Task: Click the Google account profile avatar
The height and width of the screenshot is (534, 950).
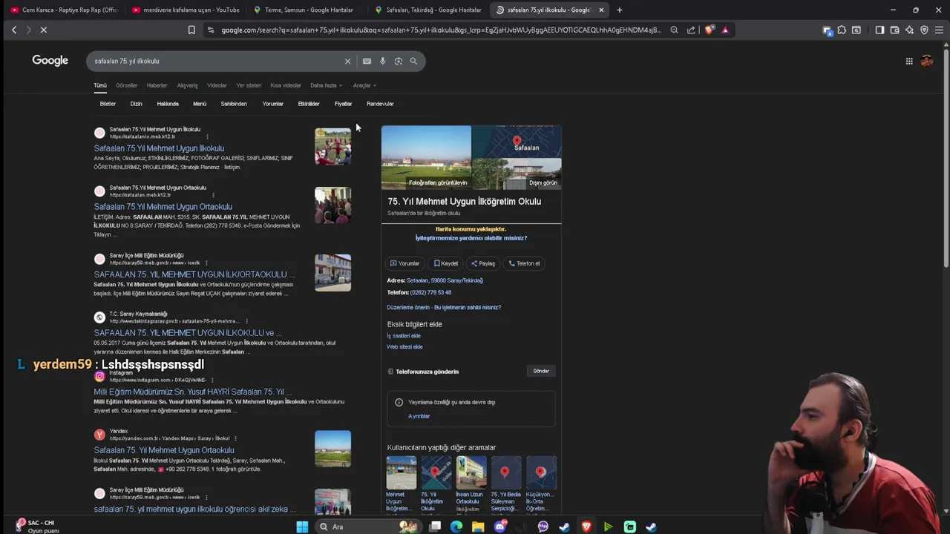Action: pyautogui.click(x=927, y=61)
